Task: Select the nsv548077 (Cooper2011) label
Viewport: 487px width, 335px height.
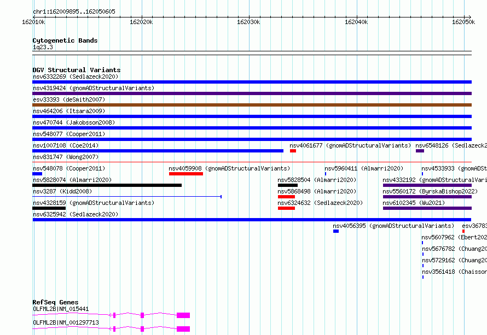Action: pos(69,134)
